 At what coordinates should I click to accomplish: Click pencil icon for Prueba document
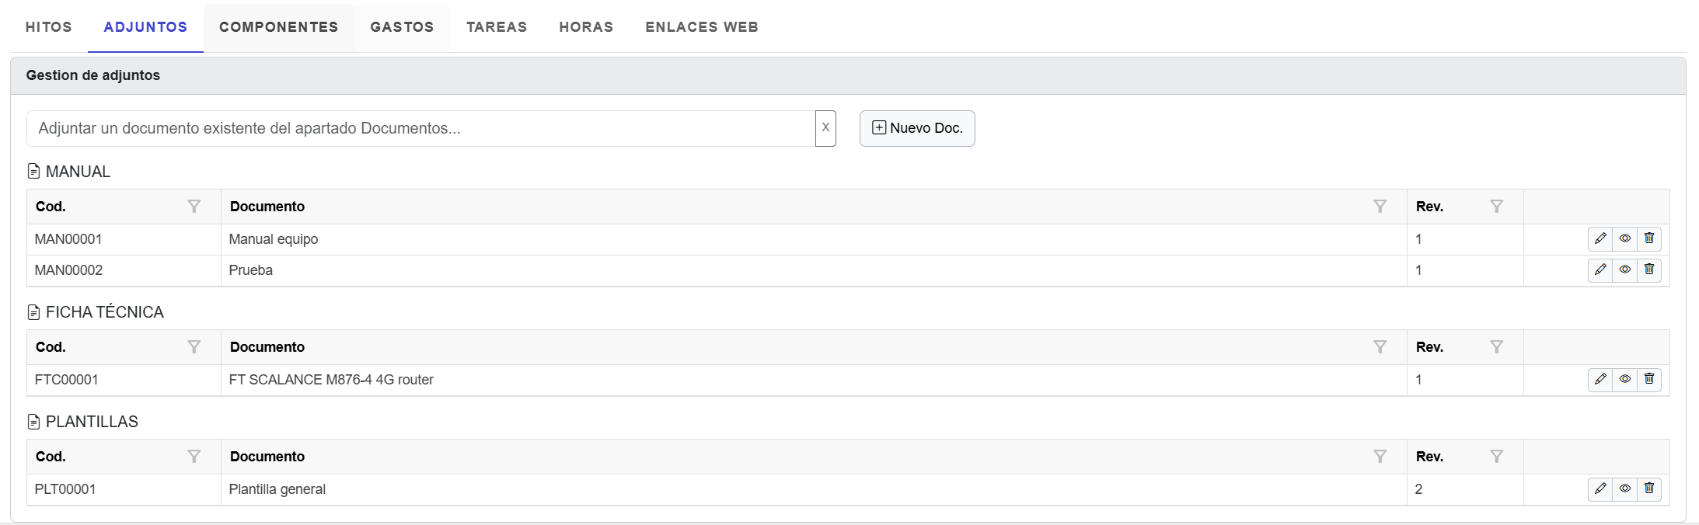1600,269
